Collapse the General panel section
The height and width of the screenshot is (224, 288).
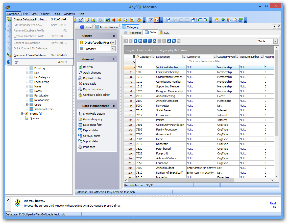pyautogui.click(x=114, y=59)
